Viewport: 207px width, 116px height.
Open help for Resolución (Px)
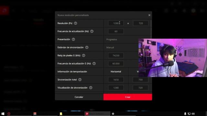[x=75, y=23]
